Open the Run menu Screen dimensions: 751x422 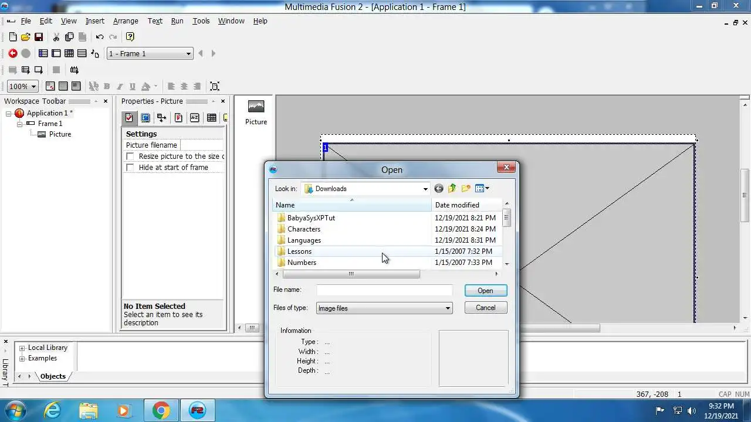pos(177,21)
